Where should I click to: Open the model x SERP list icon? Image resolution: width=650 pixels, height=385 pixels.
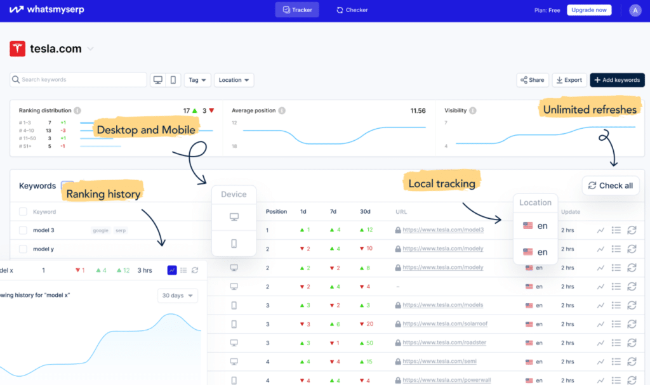pos(183,270)
